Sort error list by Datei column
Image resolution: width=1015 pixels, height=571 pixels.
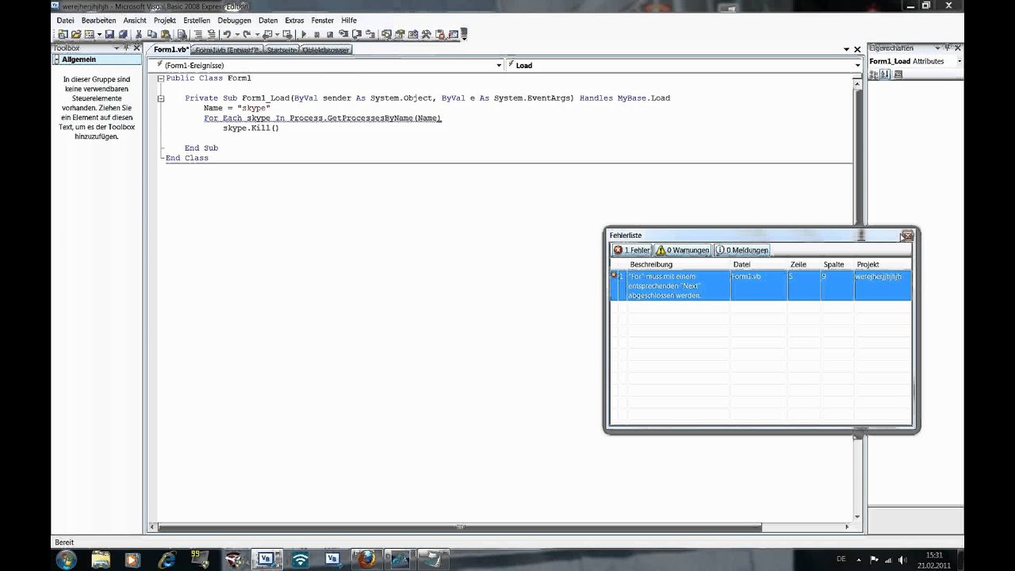[759, 264]
